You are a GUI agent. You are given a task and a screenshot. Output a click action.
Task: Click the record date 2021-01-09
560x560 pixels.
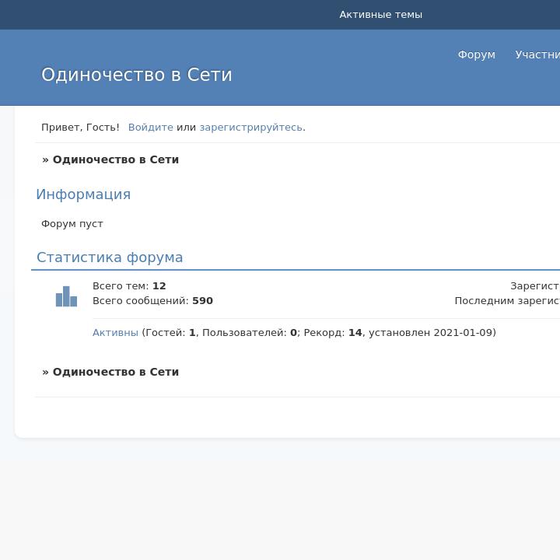click(x=463, y=333)
